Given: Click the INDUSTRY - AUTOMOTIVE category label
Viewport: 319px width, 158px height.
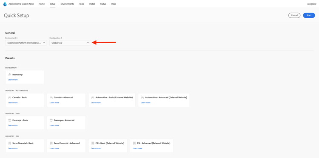Looking at the screenshot, I should [17, 91].
